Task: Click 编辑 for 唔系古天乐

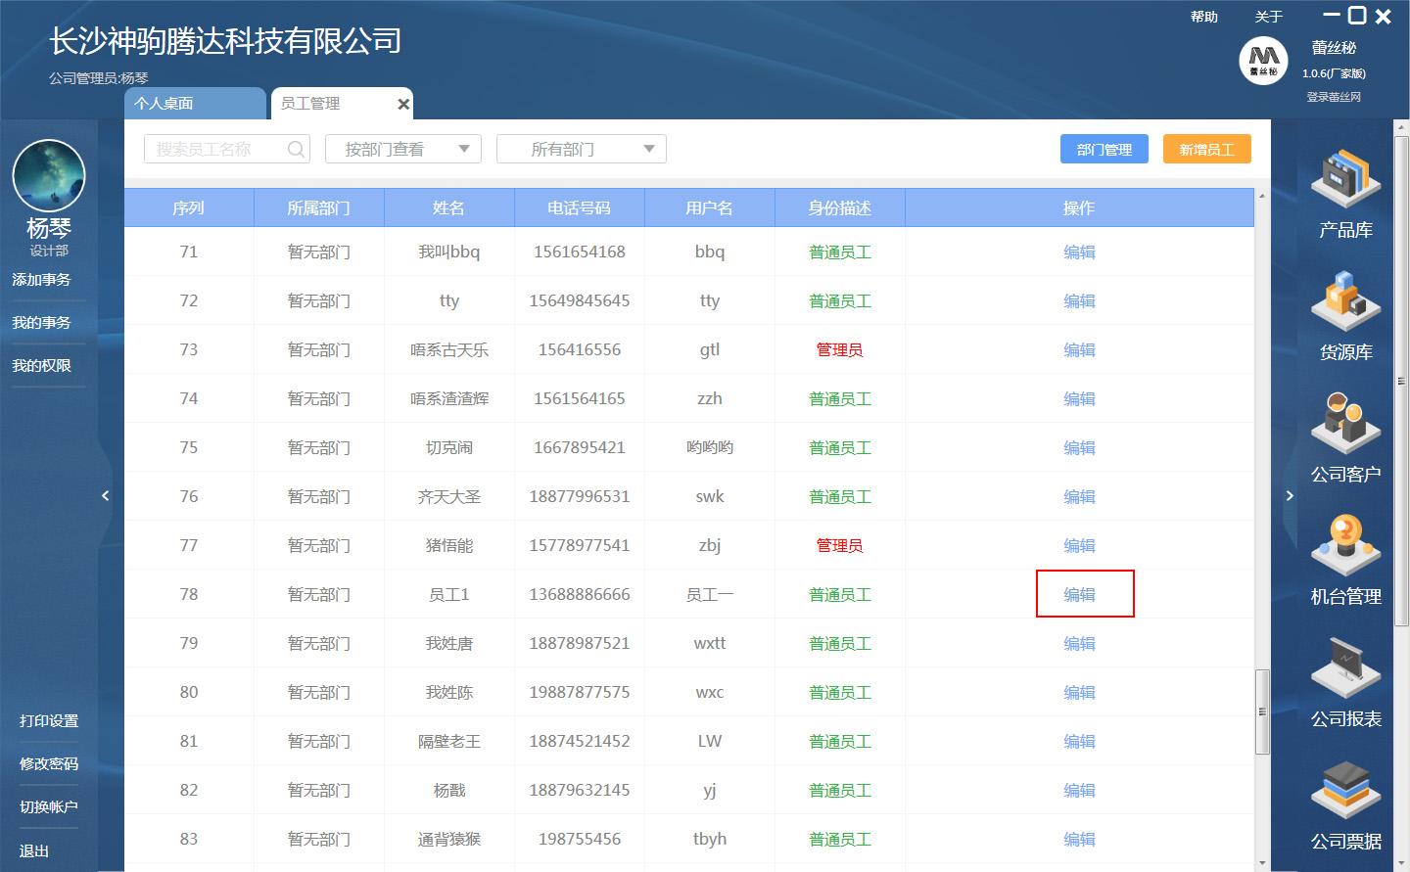Action: [x=1079, y=349]
